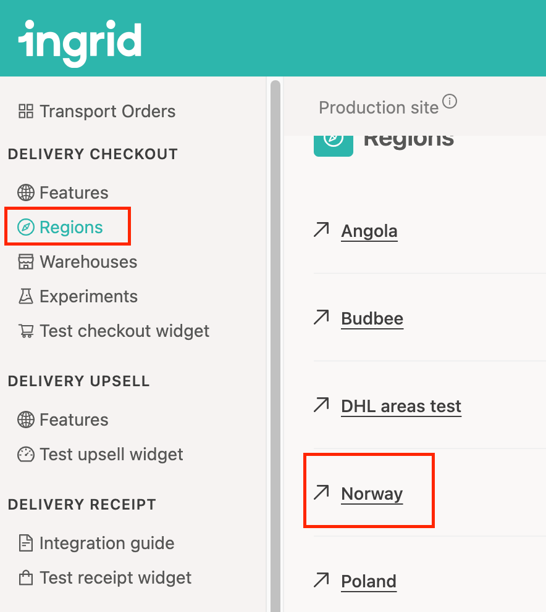546x612 pixels.
Task: Click the info icon next to Production site
Action: point(450,101)
